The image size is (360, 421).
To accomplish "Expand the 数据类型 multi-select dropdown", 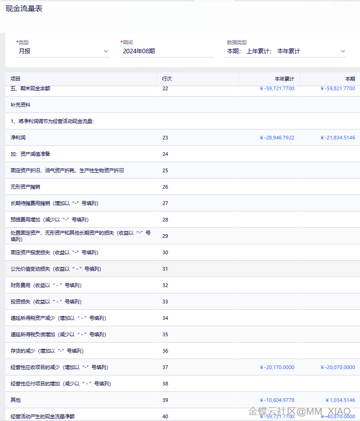I will [285, 51].
